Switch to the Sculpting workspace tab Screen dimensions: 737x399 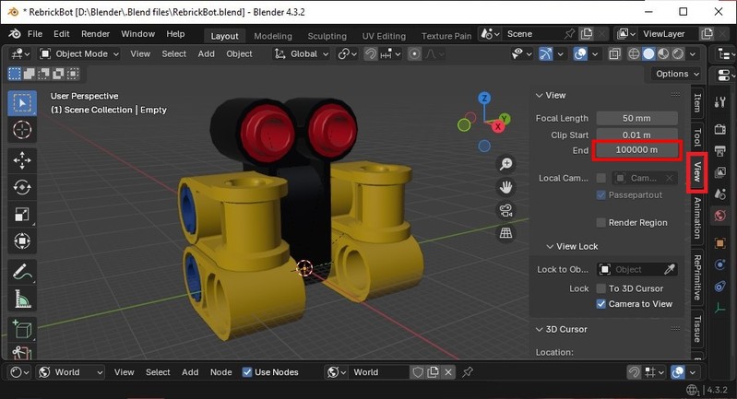point(327,36)
